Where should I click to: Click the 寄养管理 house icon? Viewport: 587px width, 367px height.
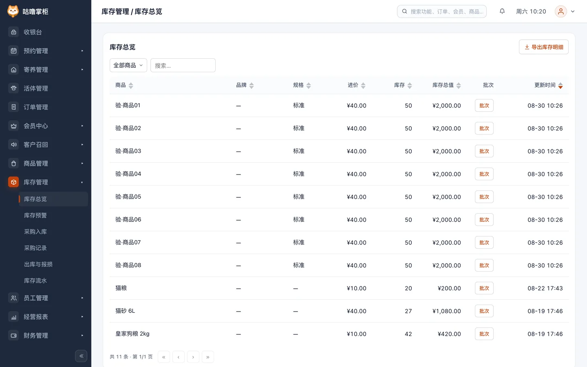point(13,70)
